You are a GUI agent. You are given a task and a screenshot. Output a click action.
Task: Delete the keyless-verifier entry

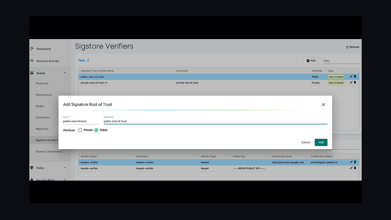355,162
